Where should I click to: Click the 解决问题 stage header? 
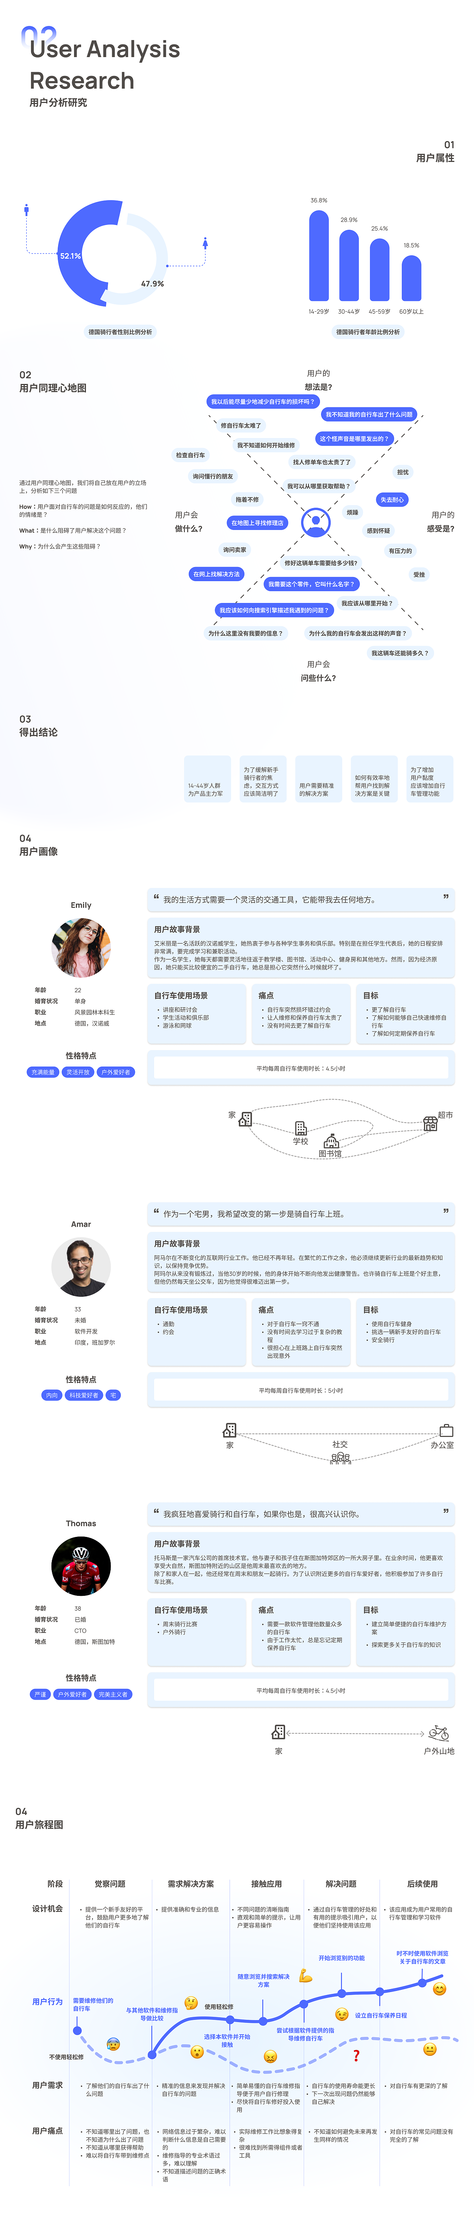pyautogui.click(x=341, y=1884)
